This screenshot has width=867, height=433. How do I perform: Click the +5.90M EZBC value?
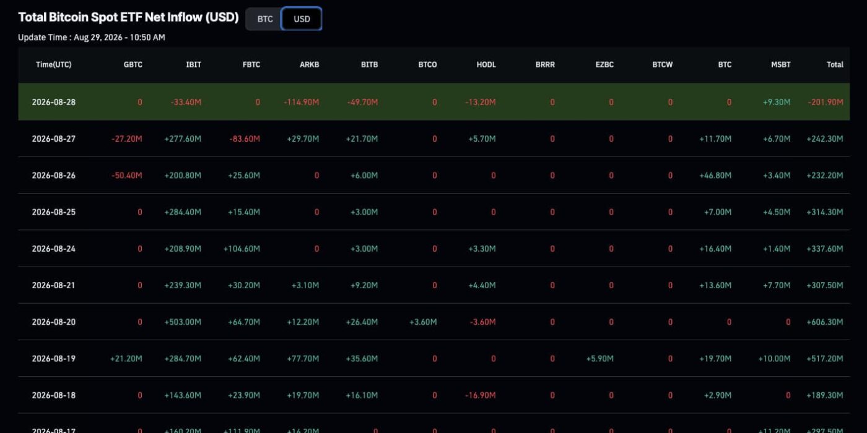coord(600,358)
